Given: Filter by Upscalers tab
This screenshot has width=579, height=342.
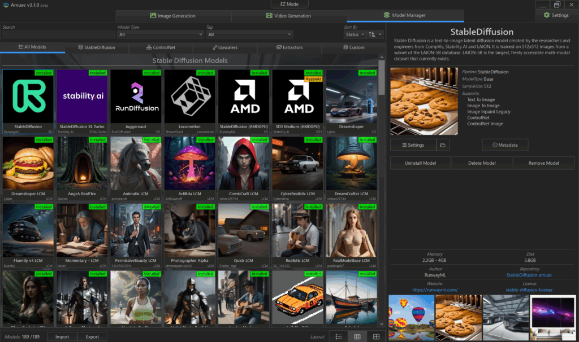Looking at the screenshot, I should (x=225, y=47).
